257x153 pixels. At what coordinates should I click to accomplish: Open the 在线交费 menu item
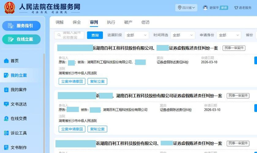point(21,118)
